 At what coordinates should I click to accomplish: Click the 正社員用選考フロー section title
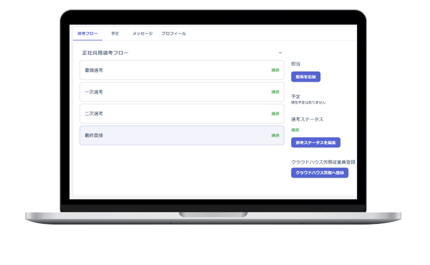click(106, 53)
